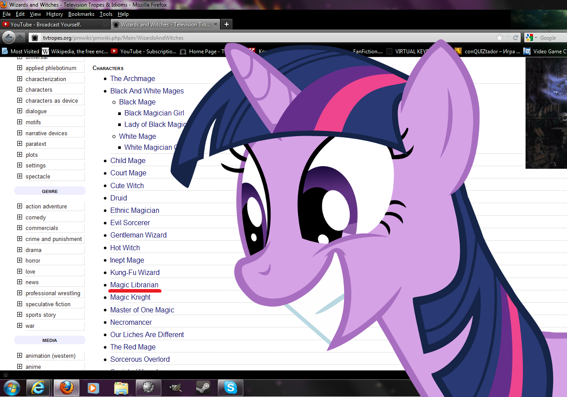
Task: Expand the narrative devices category
Action: [19, 133]
